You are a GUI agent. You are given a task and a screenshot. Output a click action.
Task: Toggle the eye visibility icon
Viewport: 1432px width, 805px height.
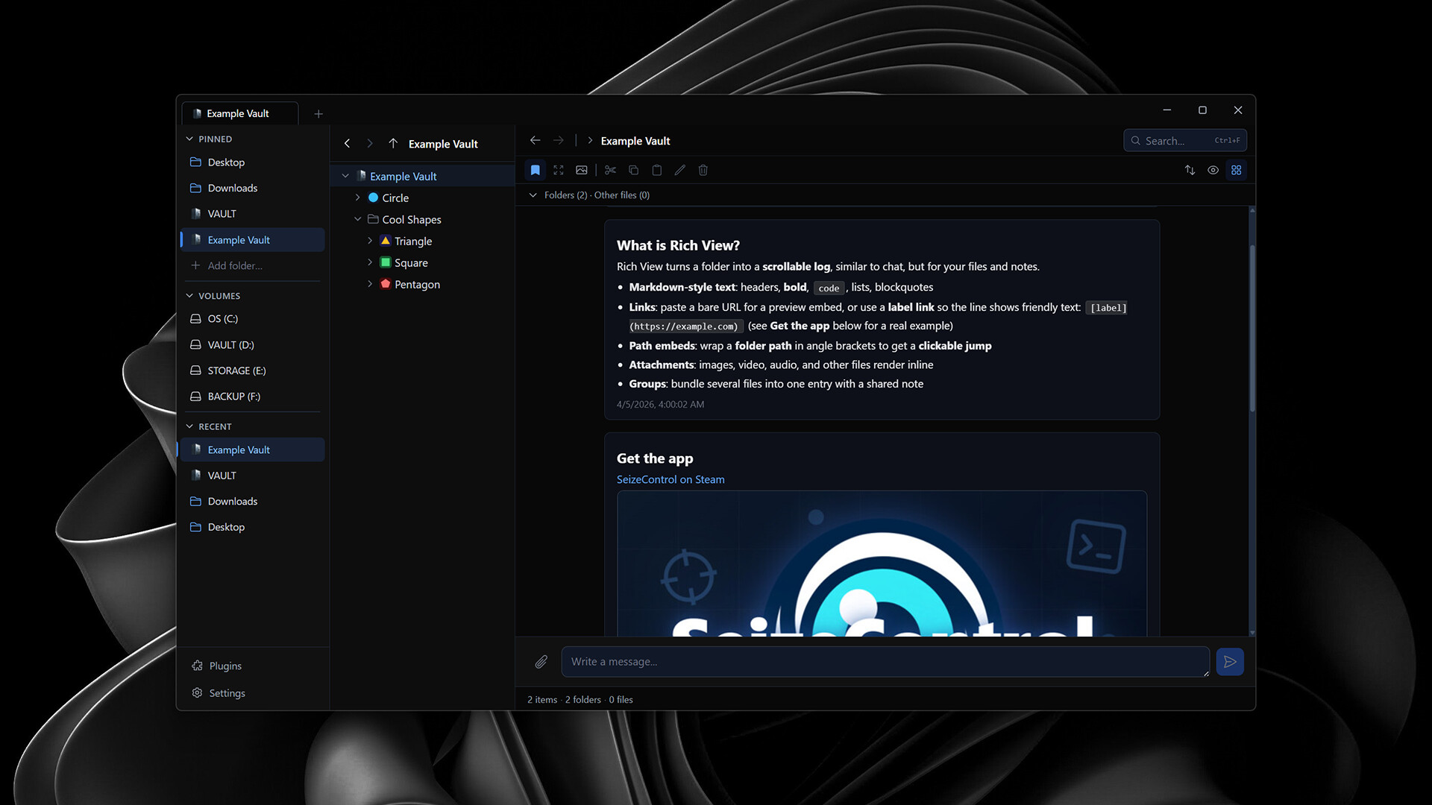(1213, 170)
